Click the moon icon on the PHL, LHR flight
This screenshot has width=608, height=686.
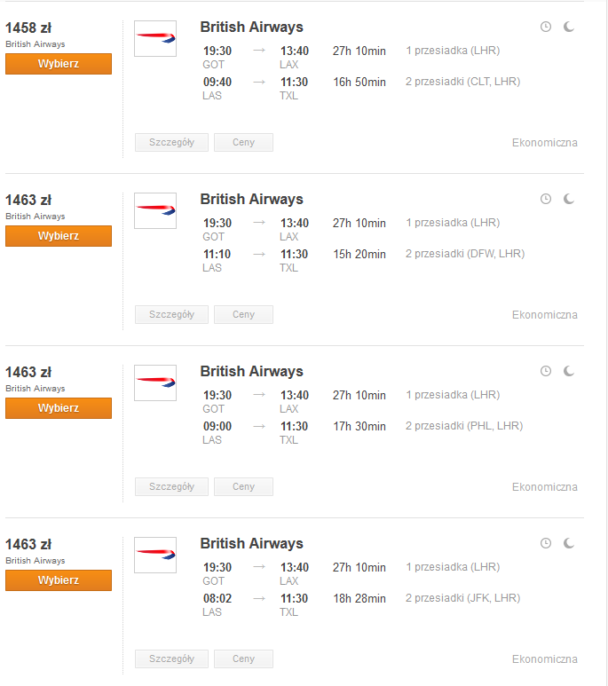tap(569, 371)
